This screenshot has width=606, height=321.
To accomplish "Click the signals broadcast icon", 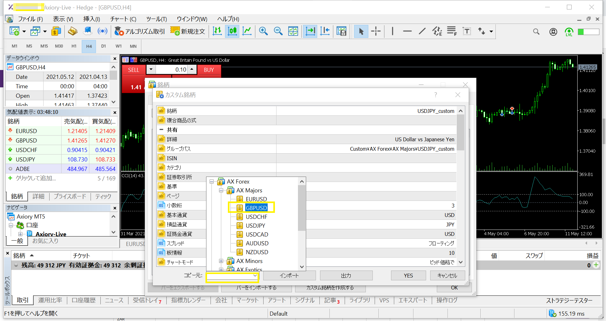I will click(102, 31).
